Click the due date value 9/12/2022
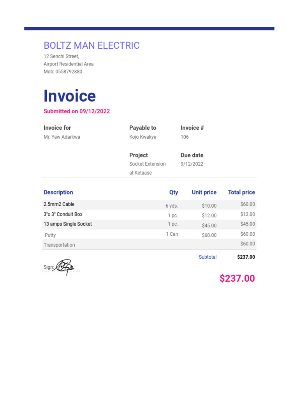The image size is (299, 399). 192,164
